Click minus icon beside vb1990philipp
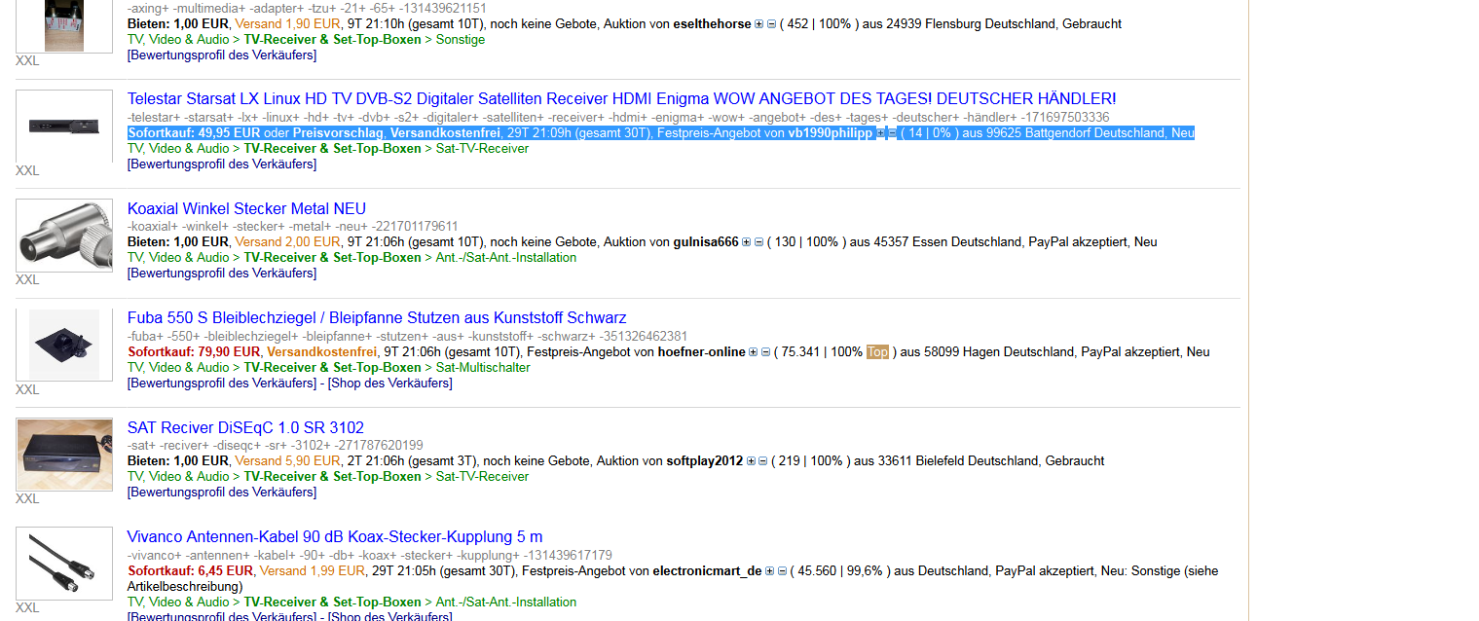This screenshot has height=621, width=1479. pyautogui.click(x=893, y=133)
